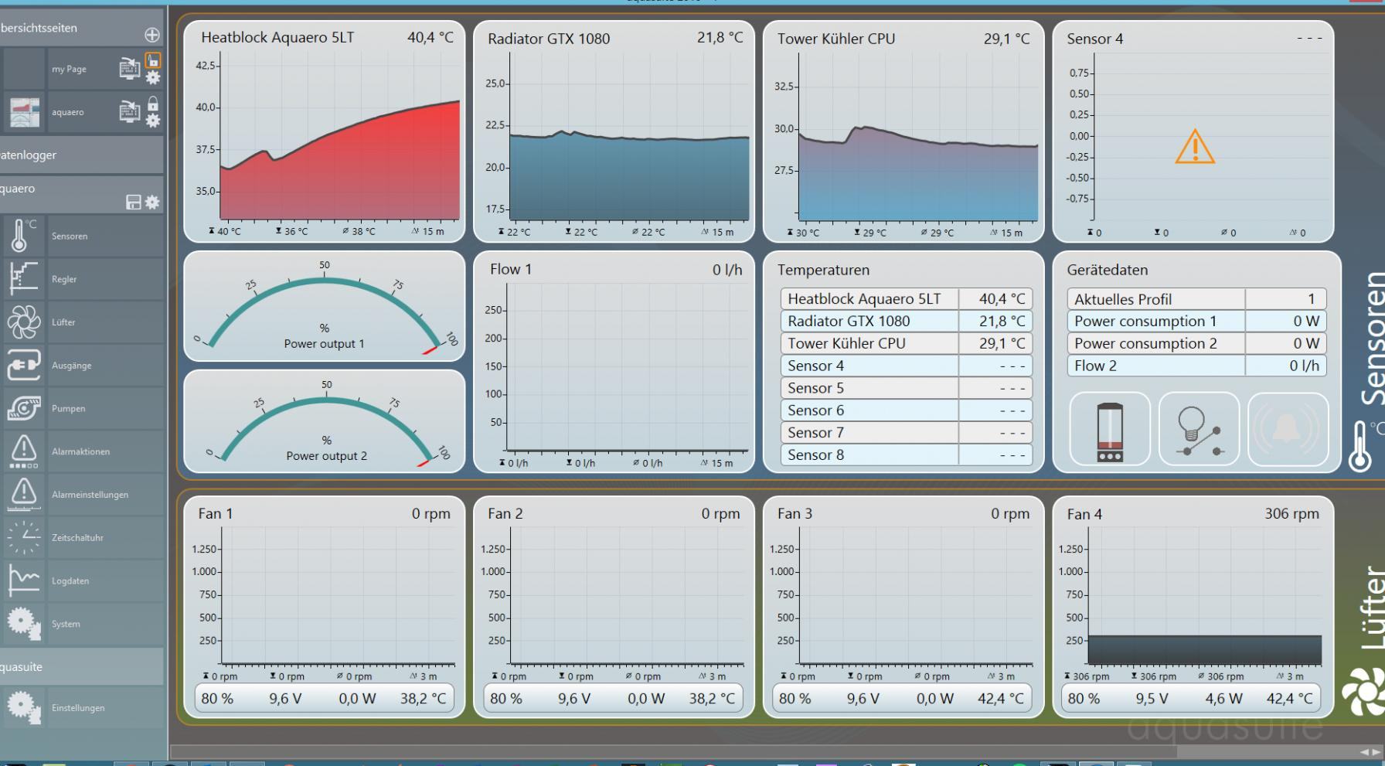Click the Power consumption 1 row

(1196, 321)
